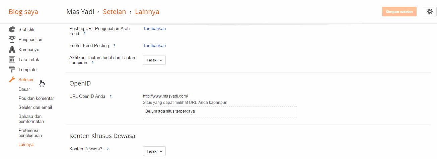Open the Aktifkan Tautan Judul Tidak dropdown

(154, 60)
